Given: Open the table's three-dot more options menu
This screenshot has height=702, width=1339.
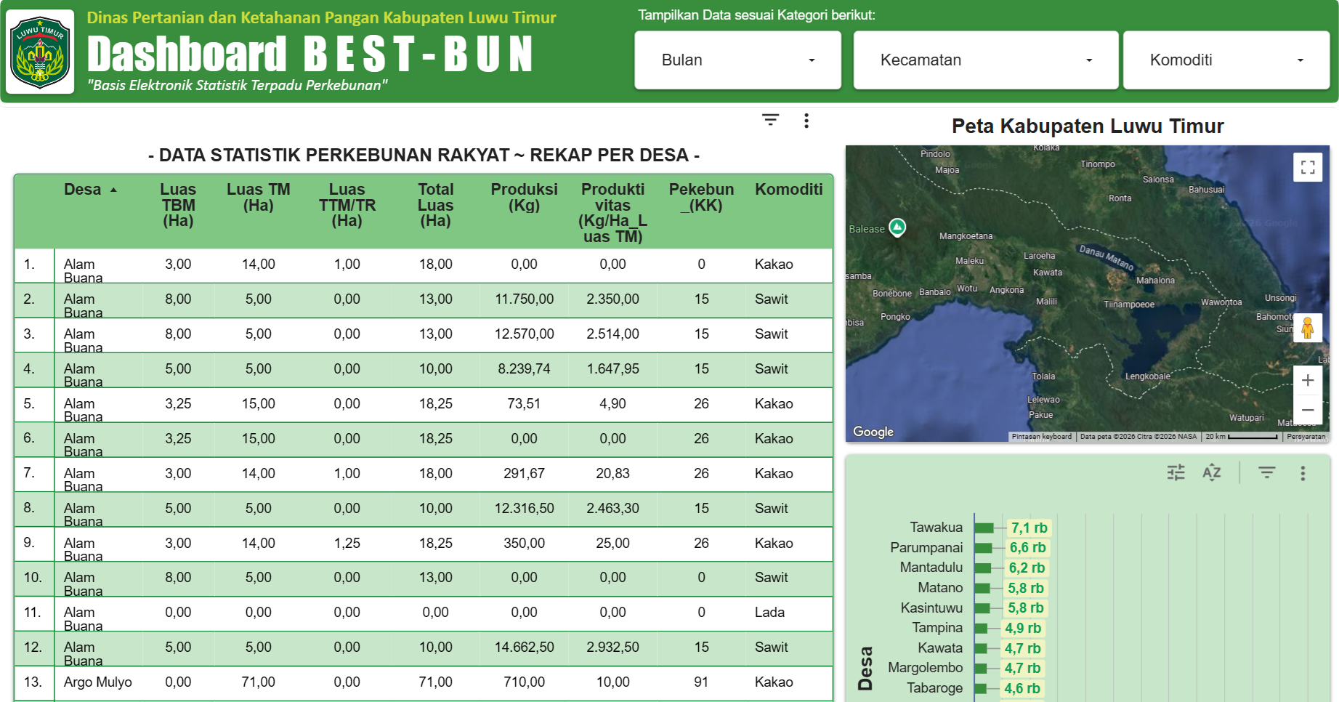Looking at the screenshot, I should [806, 121].
